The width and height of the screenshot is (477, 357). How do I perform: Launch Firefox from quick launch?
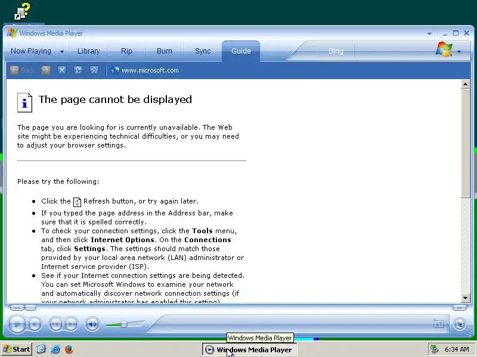[x=69, y=349]
